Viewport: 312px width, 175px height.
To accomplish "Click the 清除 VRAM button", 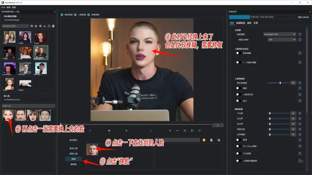I will pos(303,17).
